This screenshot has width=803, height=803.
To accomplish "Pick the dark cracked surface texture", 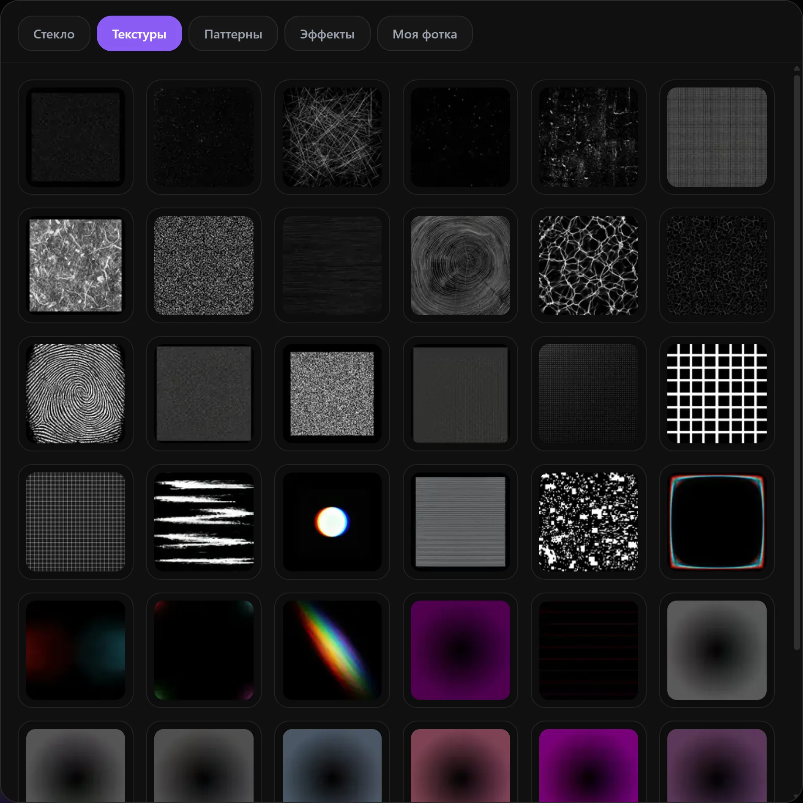I will (x=716, y=265).
